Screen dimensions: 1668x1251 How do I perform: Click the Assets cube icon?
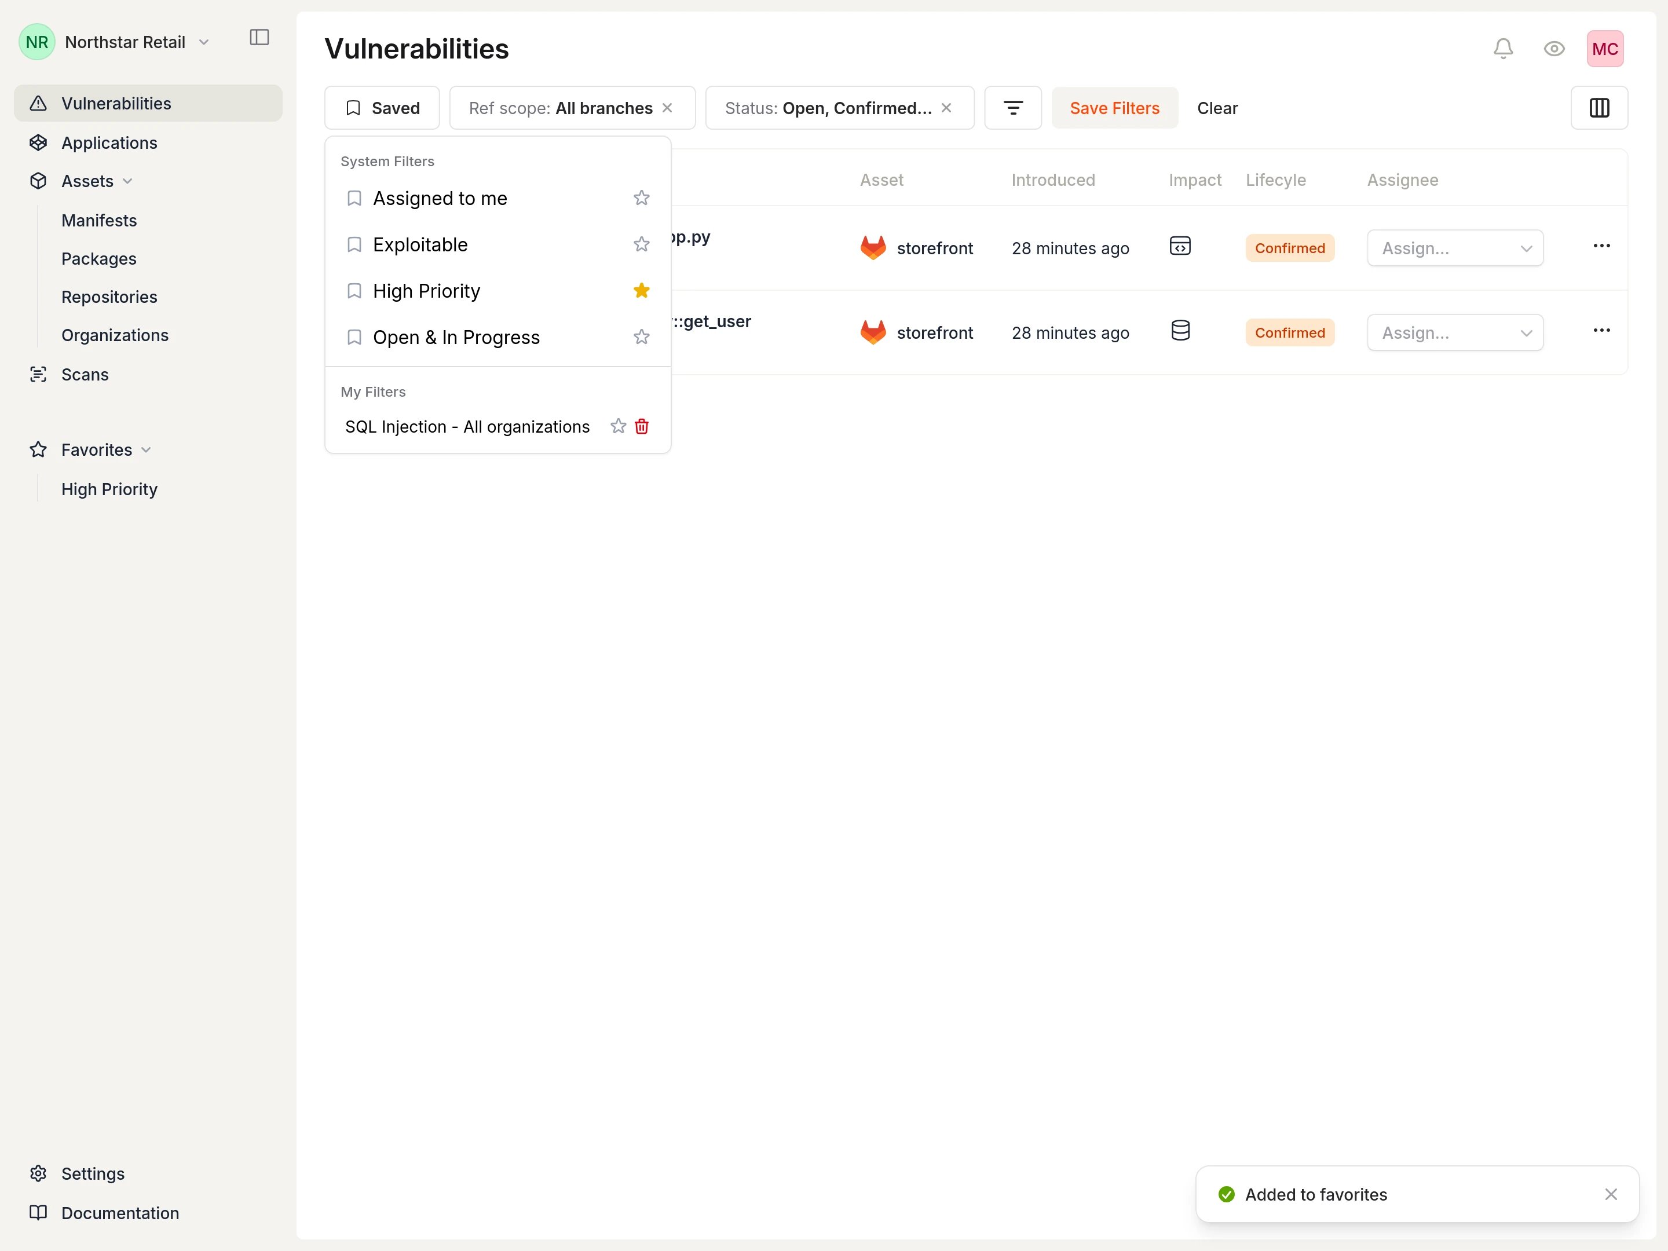[38, 181]
